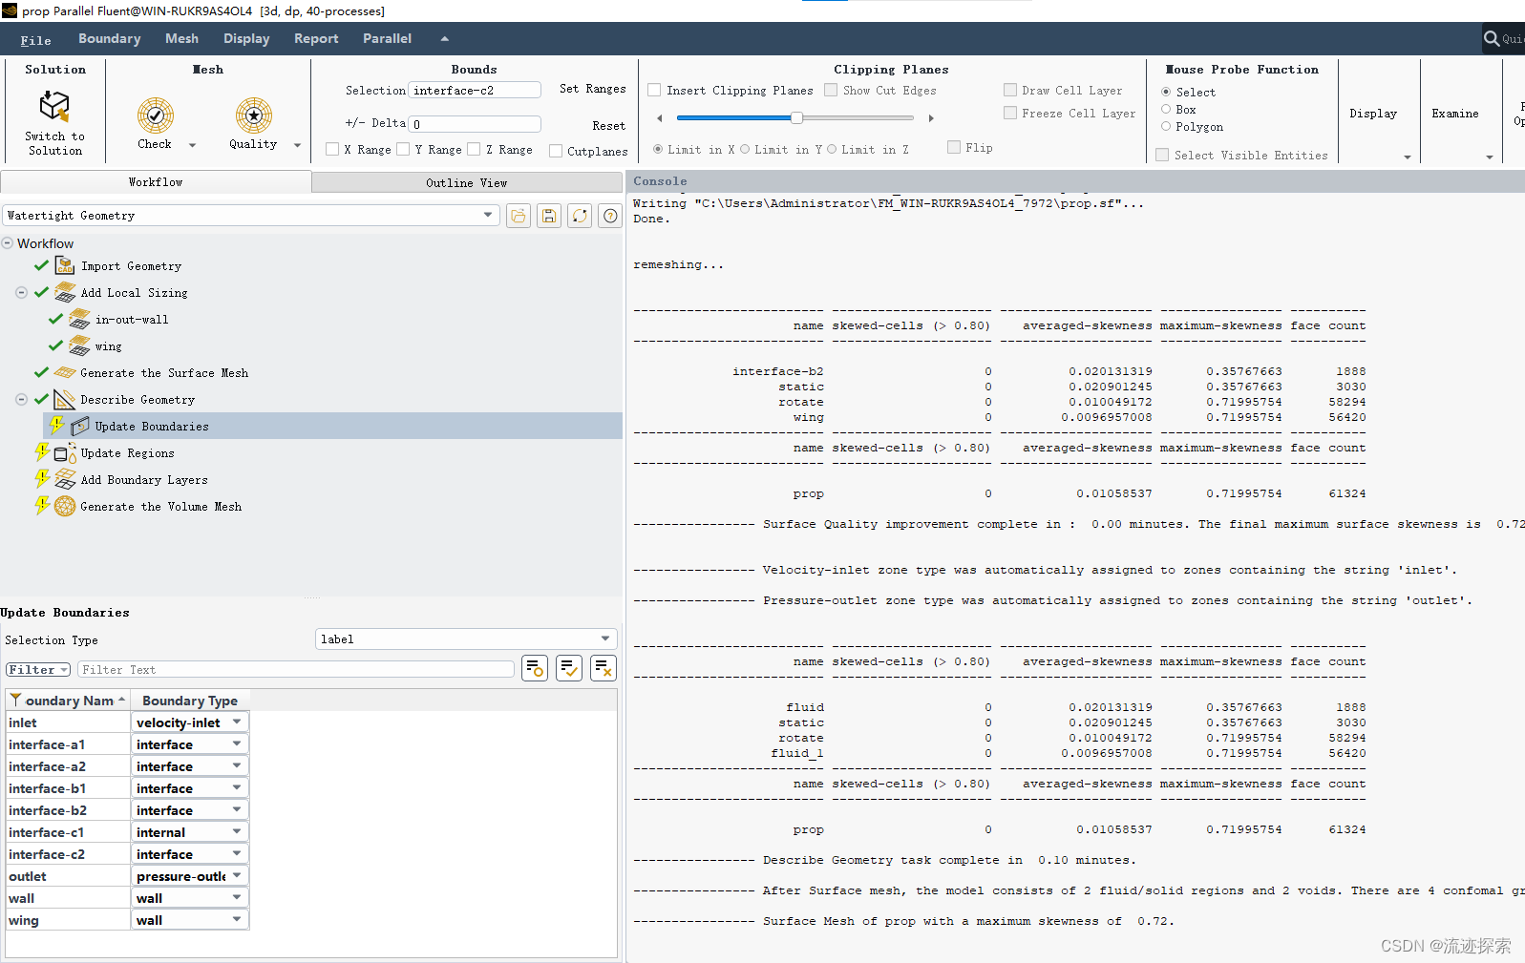Screen dimensions: 1525x963
Task: Choose the Select probe radio button
Action: click(x=1166, y=92)
